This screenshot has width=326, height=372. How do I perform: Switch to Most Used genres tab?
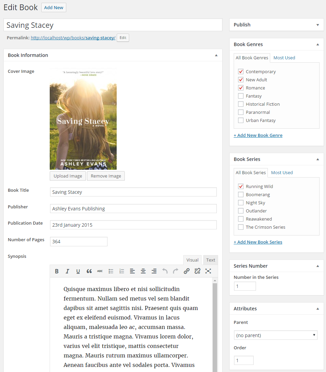[284, 58]
